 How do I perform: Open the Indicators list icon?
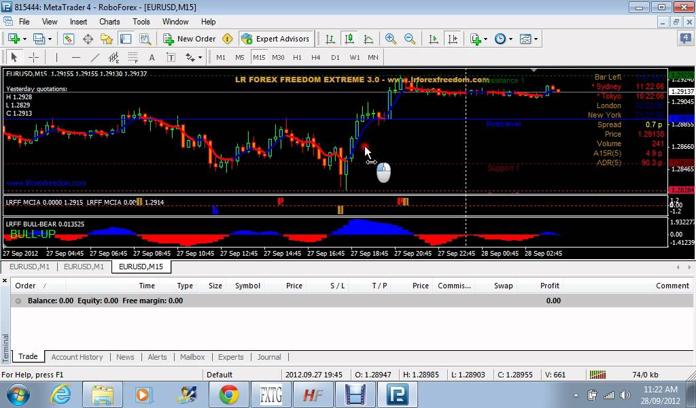coord(475,39)
